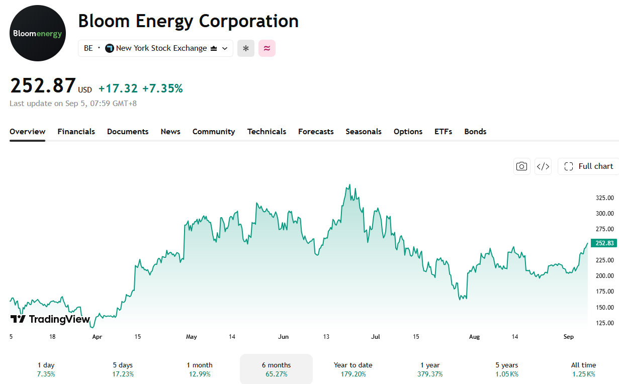This screenshot has height=384, width=619.
Task: Select the 1 month range
Action: (x=200, y=369)
